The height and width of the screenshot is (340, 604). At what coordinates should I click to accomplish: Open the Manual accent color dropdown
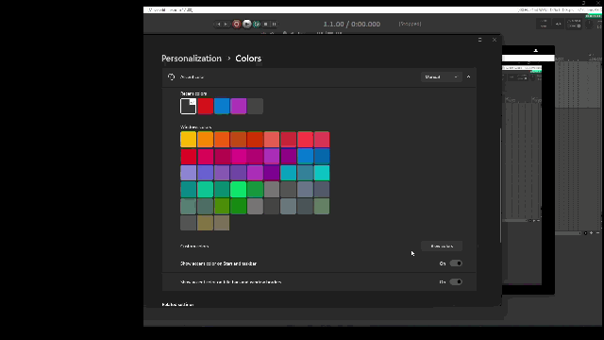pyautogui.click(x=442, y=77)
